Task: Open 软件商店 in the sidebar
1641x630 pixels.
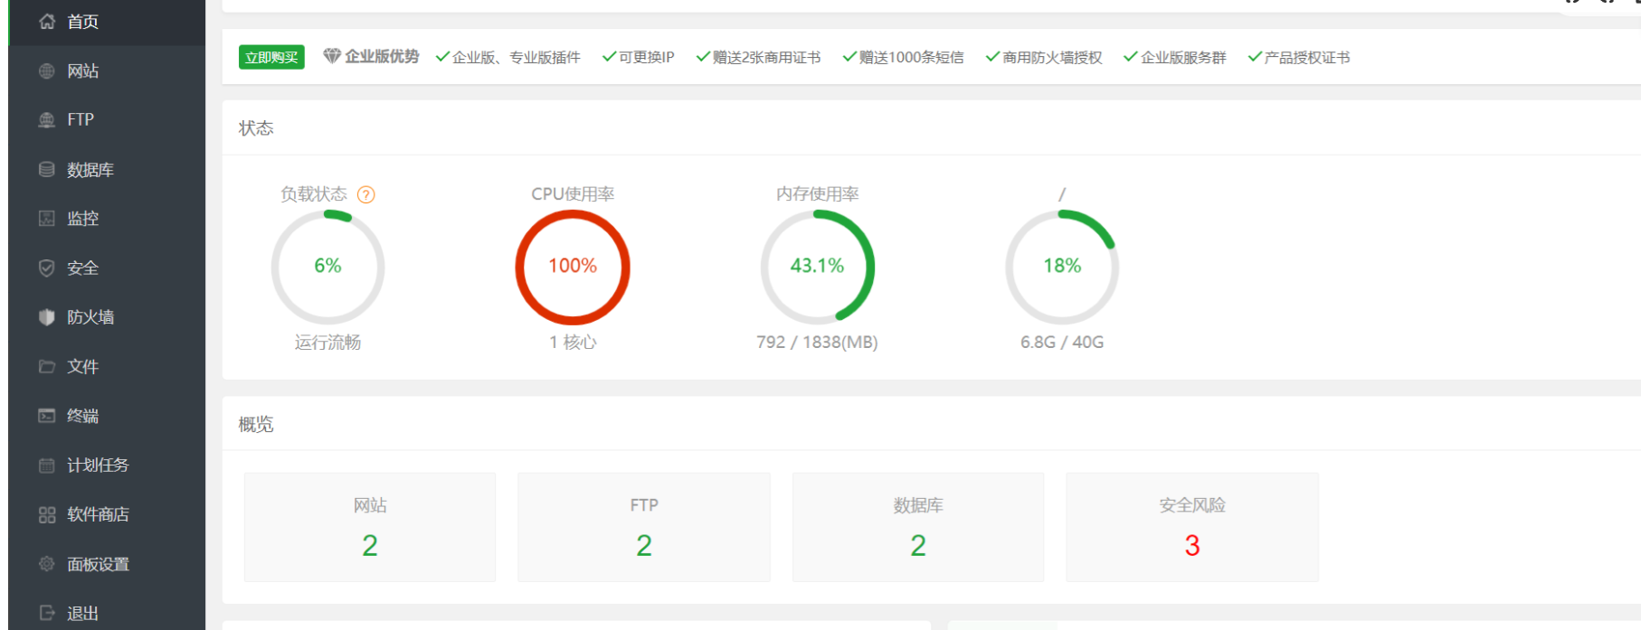Action: point(107,514)
